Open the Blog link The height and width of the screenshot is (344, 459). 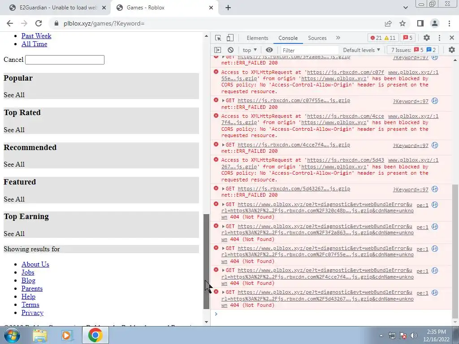tap(28, 280)
